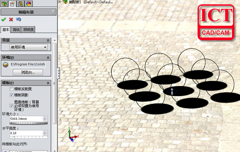240x152 pixels.
Task: Collapse the 楼板 floor section
Action: point(48,83)
